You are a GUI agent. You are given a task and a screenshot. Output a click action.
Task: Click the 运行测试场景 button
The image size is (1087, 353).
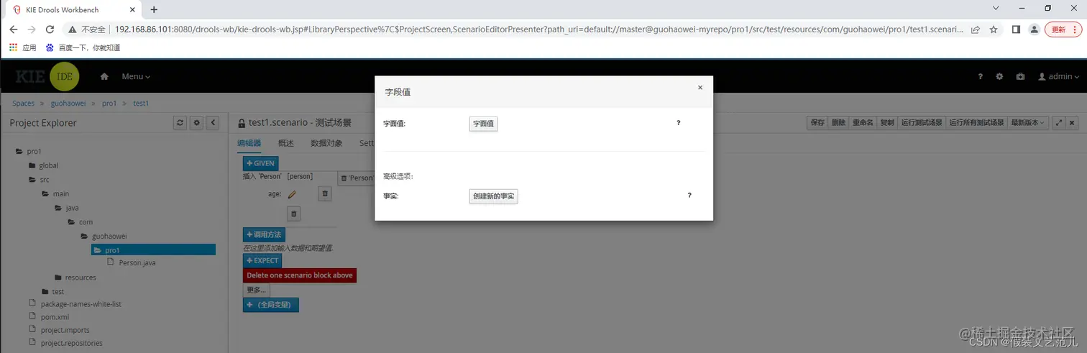(x=922, y=123)
